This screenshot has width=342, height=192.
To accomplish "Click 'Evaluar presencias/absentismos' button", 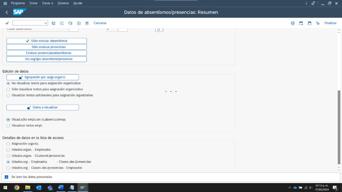I will 47,53.
